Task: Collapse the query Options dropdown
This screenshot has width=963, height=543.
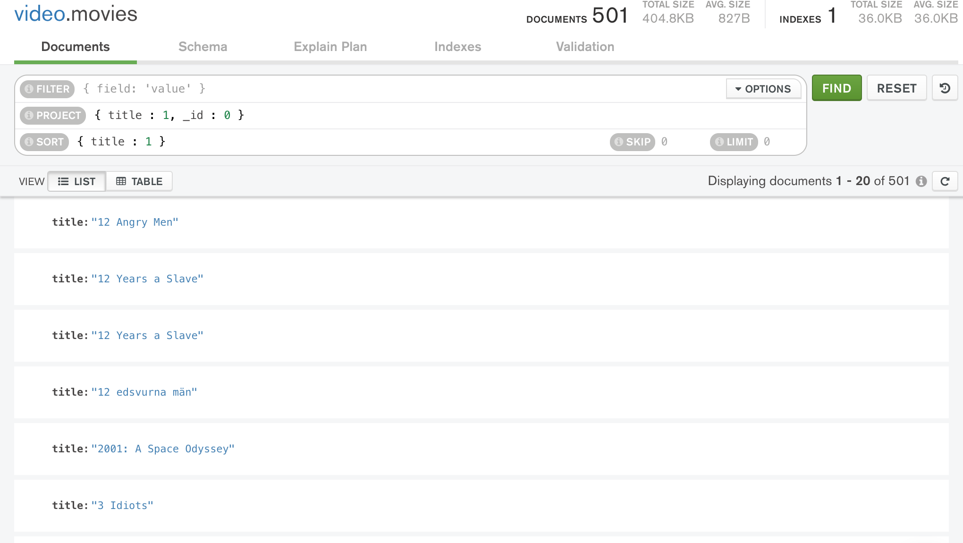Action: 763,89
